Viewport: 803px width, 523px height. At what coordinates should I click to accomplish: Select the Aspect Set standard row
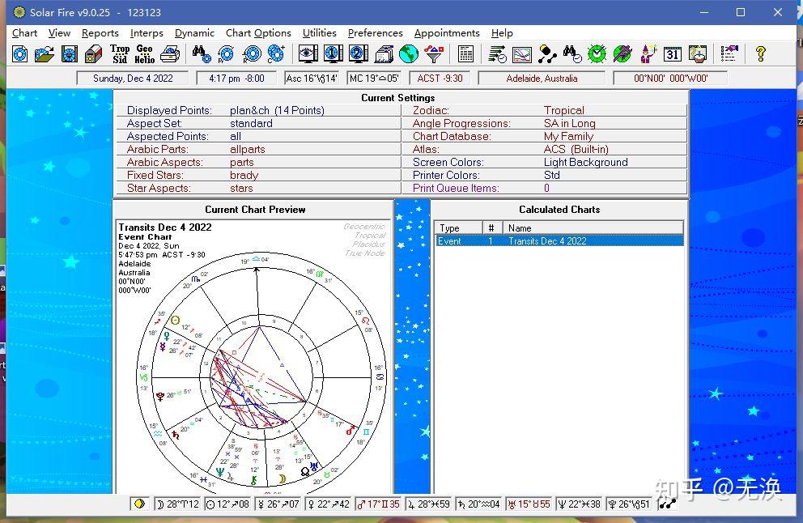click(258, 123)
